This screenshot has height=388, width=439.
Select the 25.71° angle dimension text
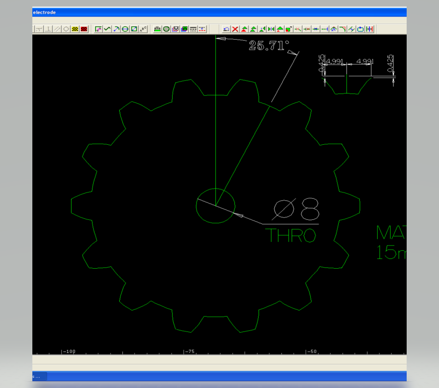[269, 45]
